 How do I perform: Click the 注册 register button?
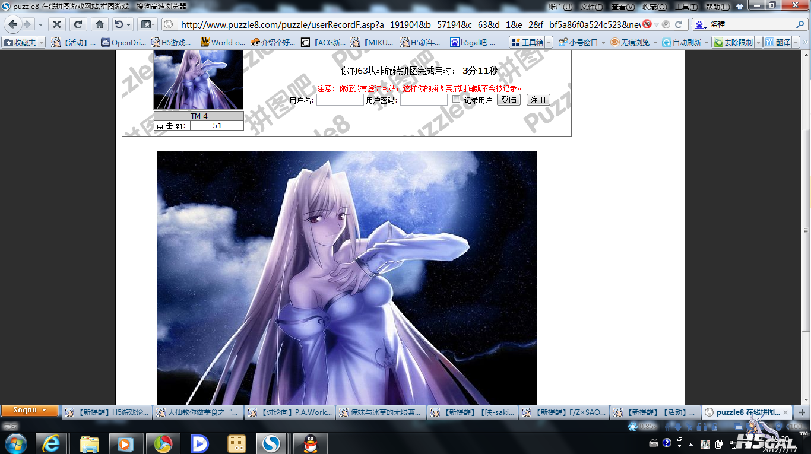(x=538, y=100)
